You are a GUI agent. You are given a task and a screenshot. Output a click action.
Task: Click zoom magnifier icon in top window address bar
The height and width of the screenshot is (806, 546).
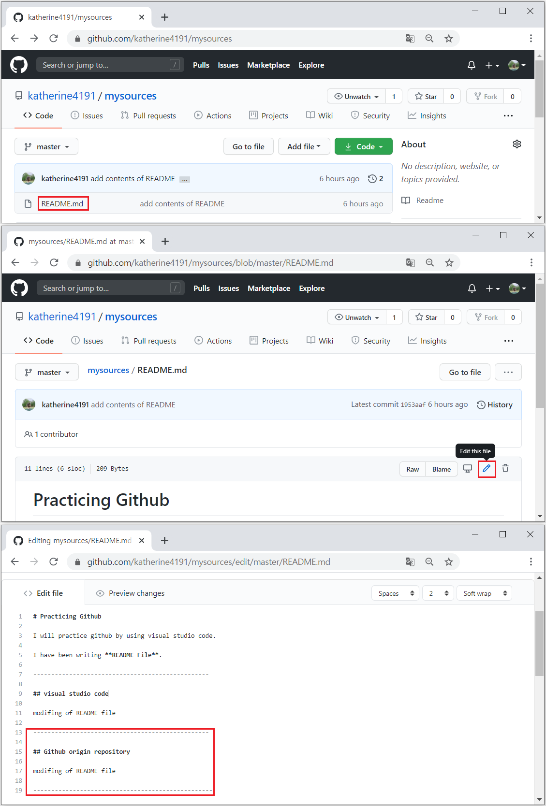tap(429, 39)
